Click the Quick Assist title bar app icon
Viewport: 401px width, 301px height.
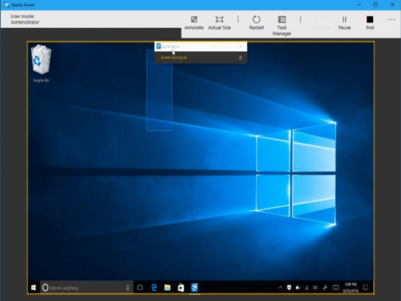pyautogui.click(x=6, y=5)
